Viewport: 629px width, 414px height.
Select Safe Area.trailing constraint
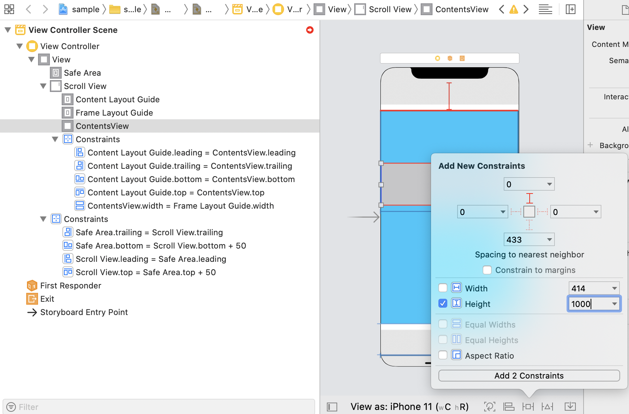point(143,232)
